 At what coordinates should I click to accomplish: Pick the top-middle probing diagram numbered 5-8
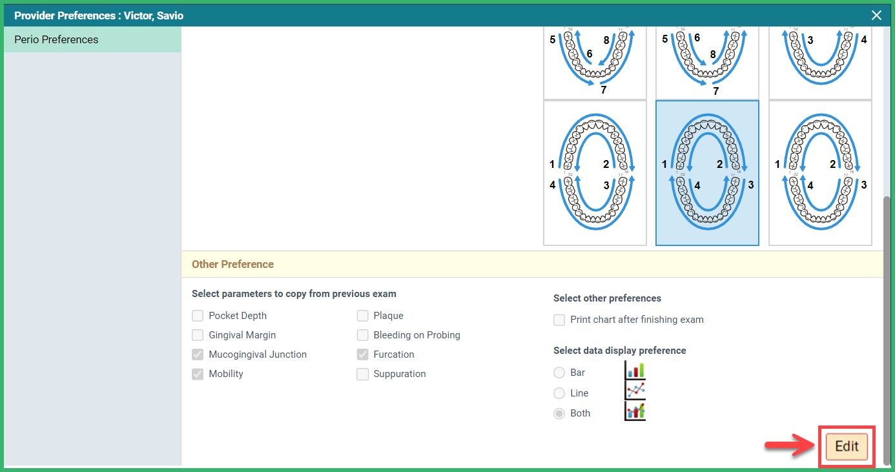coord(707,63)
